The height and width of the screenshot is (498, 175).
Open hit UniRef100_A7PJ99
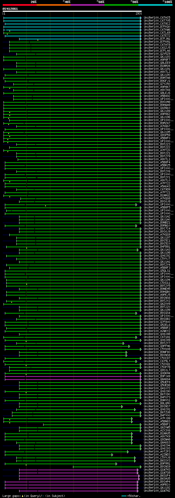point(157,418)
